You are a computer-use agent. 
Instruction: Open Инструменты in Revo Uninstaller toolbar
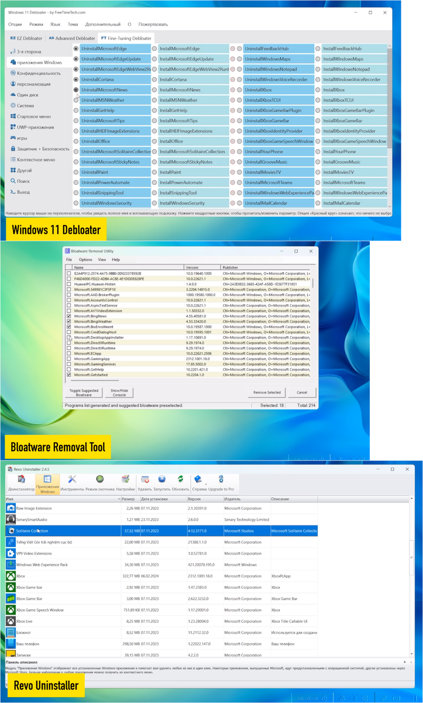point(72,483)
